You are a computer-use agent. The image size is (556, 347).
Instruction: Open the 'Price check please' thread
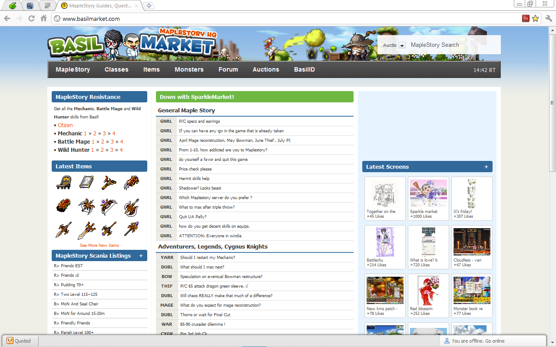[195, 169]
